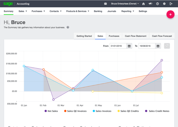The width and height of the screenshot is (178, 127).
Task: Toggle Sales Invoices legend series
Action: [102, 111]
